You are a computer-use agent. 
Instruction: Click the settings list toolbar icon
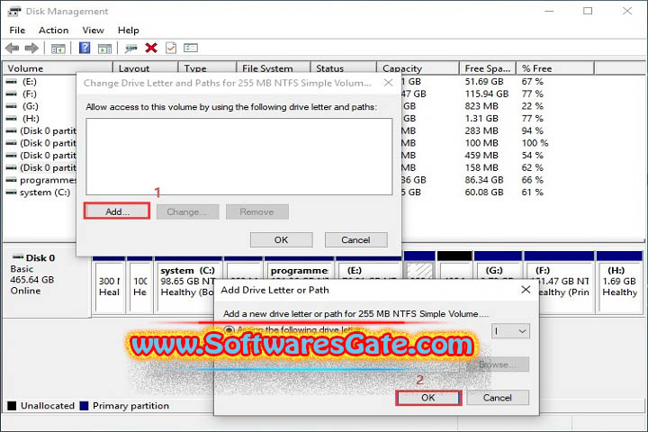(191, 48)
